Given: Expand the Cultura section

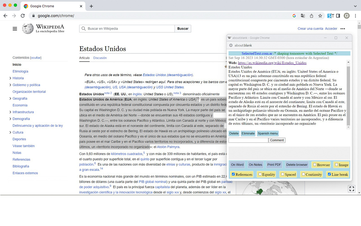Looking at the screenshot, I should tap(10, 132).
